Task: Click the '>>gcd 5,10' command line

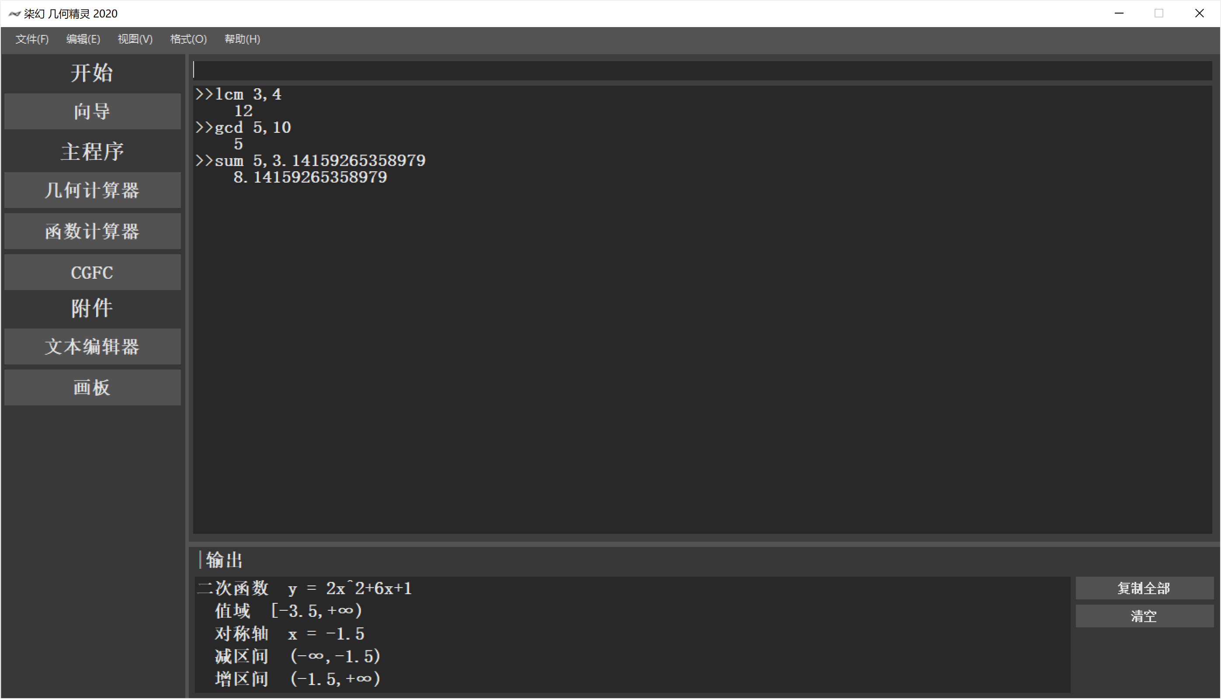Action: coord(243,128)
